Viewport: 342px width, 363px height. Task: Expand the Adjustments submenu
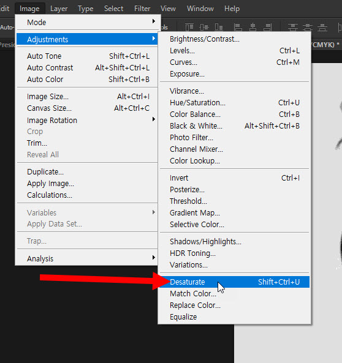click(87, 39)
